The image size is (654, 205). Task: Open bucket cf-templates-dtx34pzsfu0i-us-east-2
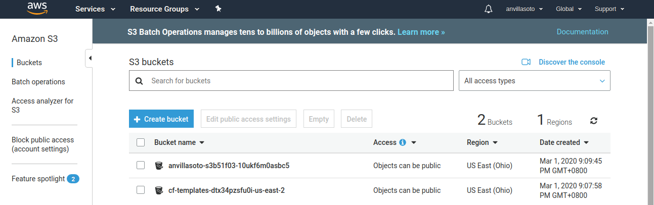click(227, 190)
